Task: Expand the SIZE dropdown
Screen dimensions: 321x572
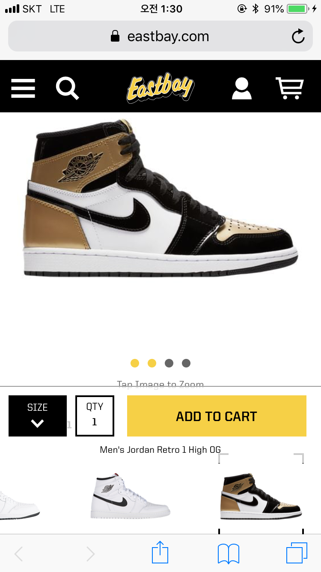Action: point(38,416)
